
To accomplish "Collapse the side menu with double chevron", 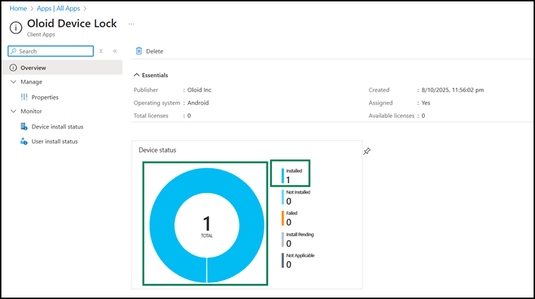I will pos(115,51).
